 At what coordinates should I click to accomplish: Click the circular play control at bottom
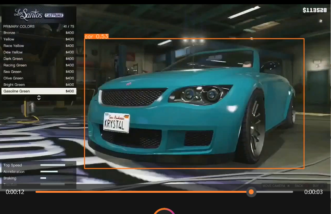tap(164, 211)
